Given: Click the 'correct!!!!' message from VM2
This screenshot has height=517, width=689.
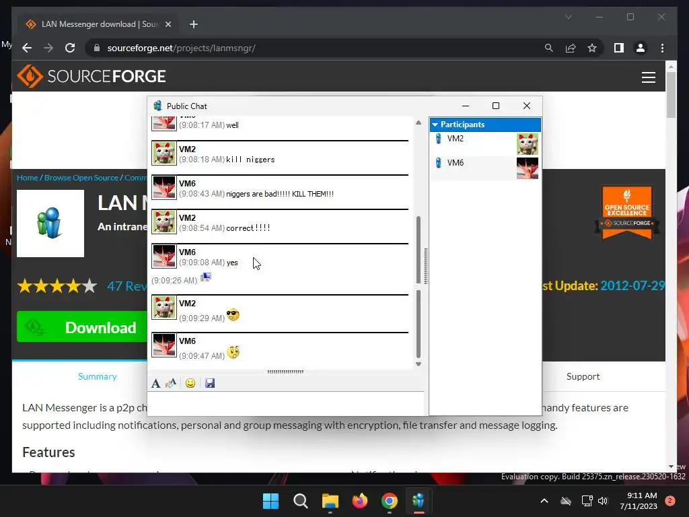Looking at the screenshot, I should tap(248, 228).
